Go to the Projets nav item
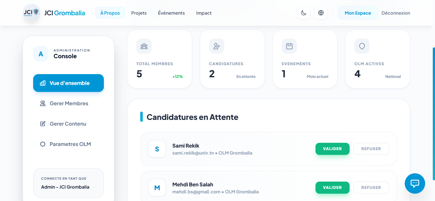 coord(139,13)
